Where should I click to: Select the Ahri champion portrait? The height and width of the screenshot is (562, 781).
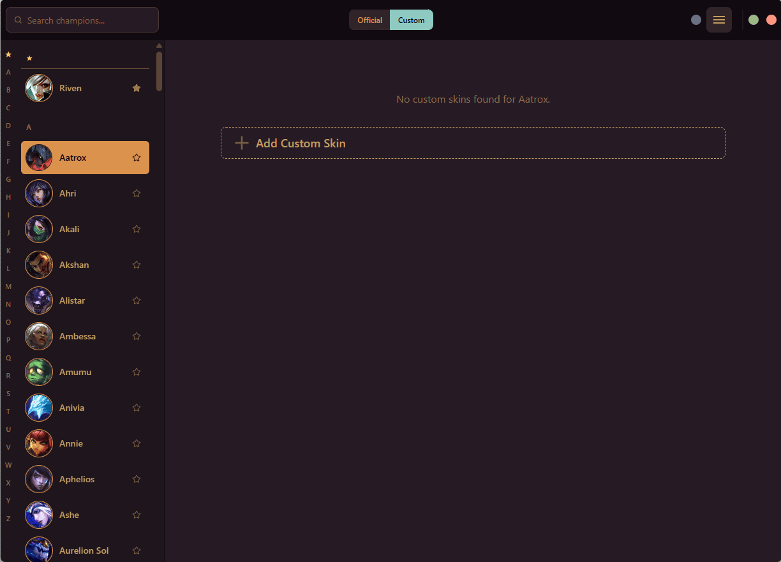(x=39, y=193)
